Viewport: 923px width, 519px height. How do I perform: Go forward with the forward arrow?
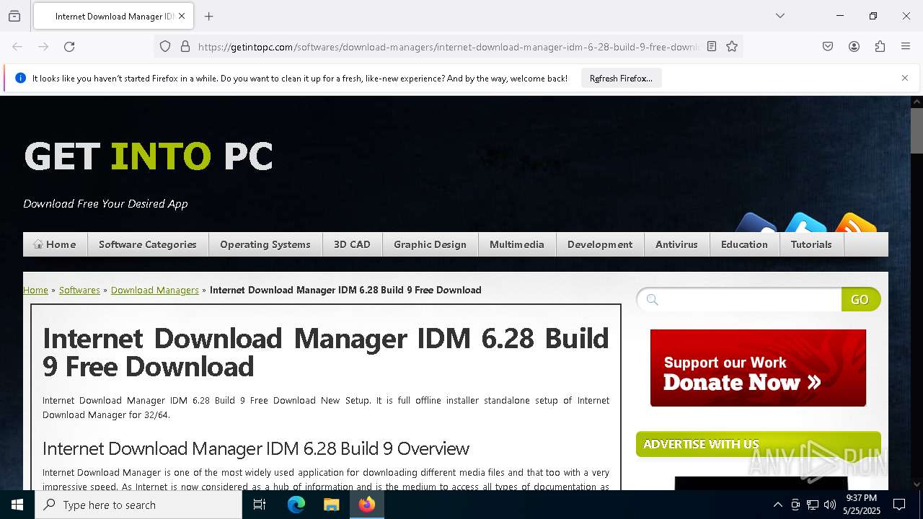coord(43,46)
